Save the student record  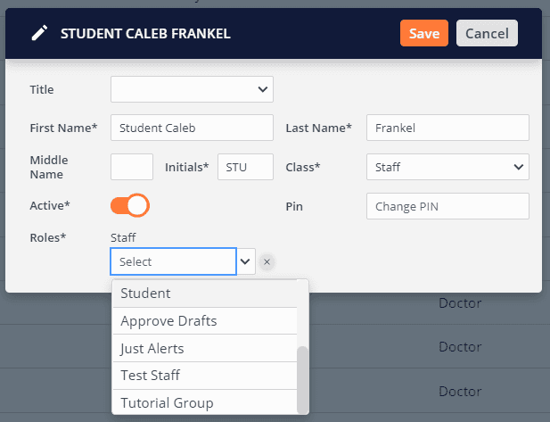coord(423,33)
